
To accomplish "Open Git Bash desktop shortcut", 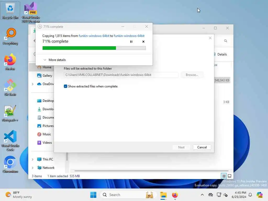I will click(10, 87).
